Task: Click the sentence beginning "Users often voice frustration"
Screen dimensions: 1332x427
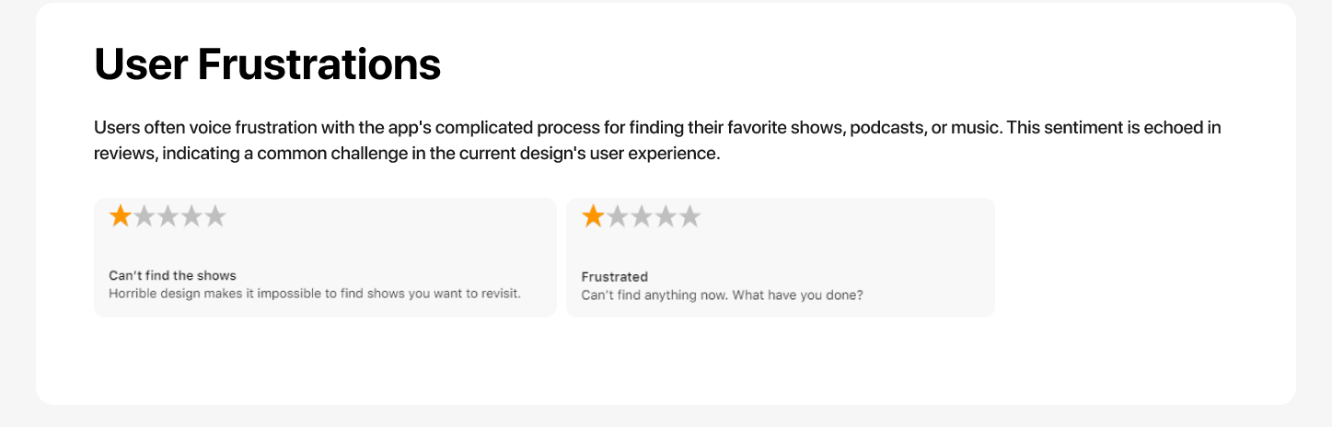Action: click(x=460, y=128)
